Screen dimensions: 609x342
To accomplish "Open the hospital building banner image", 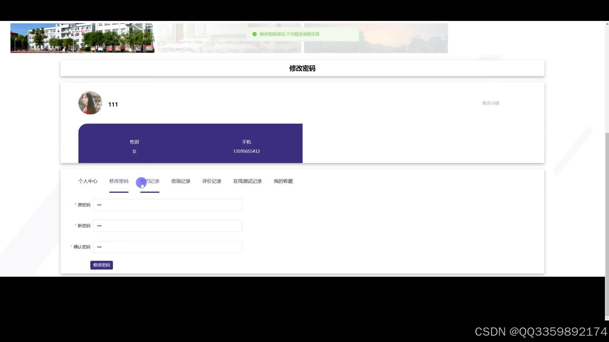I will pos(82,38).
